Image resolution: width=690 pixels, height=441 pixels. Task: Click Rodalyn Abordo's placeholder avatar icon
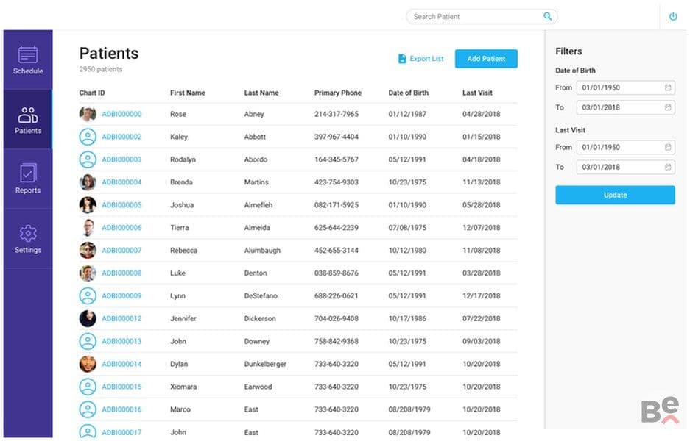point(88,159)
